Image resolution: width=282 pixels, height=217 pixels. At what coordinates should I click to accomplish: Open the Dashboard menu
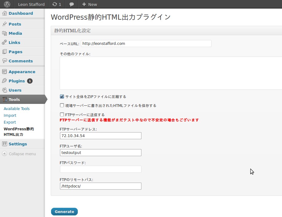(x=21, y=13)
